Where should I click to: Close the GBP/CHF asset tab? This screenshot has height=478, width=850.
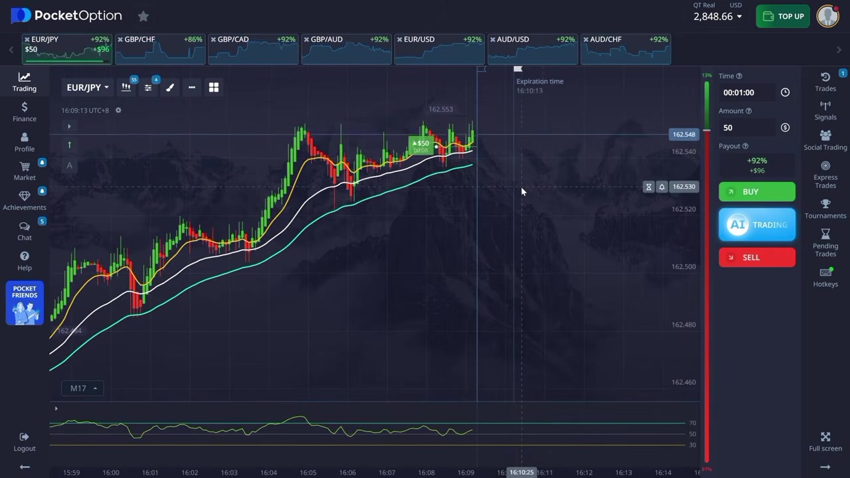click(x=120, y=39)
